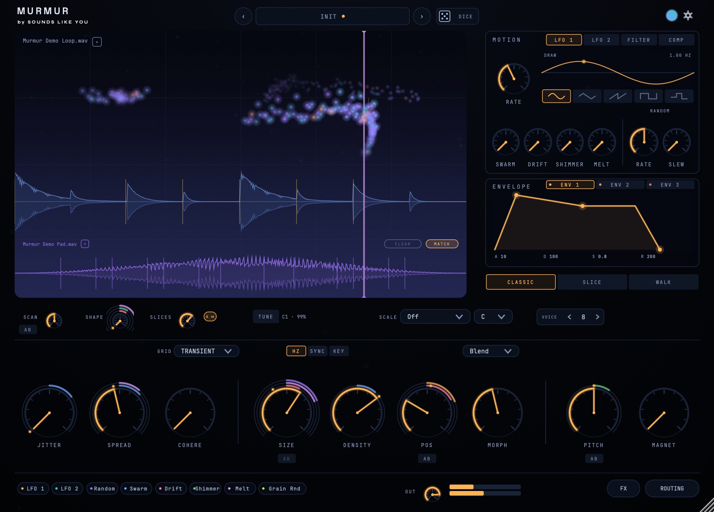Click the Spread knob
The height and width of the screenshot is (512, 714).
coord(120,413)
